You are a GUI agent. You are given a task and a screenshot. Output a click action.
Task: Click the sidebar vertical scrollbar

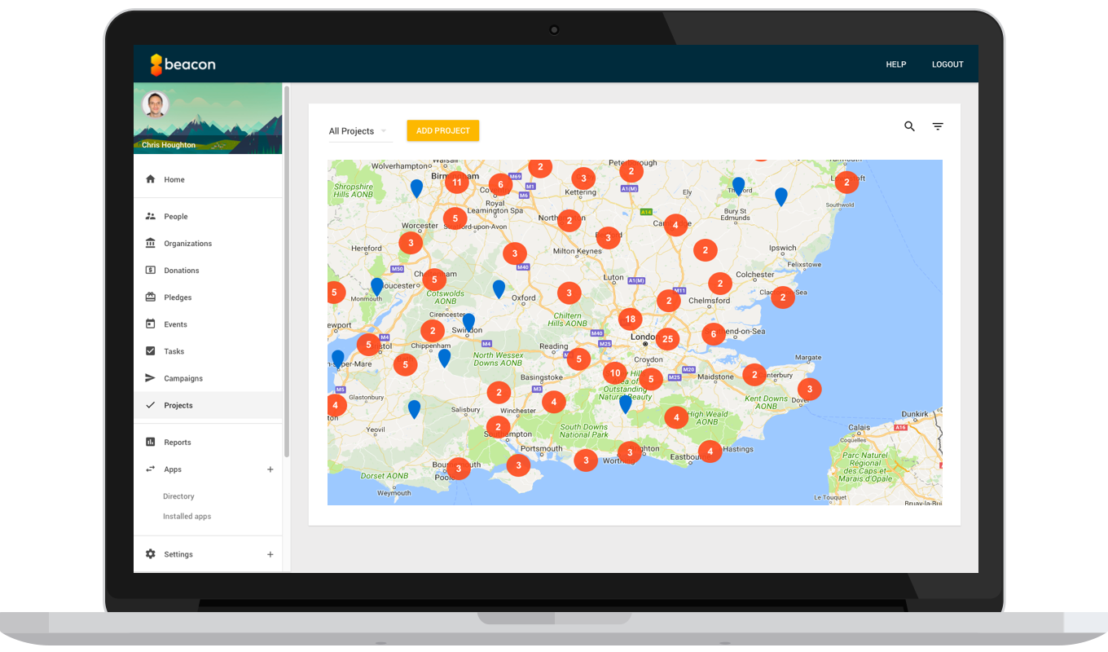287,269
